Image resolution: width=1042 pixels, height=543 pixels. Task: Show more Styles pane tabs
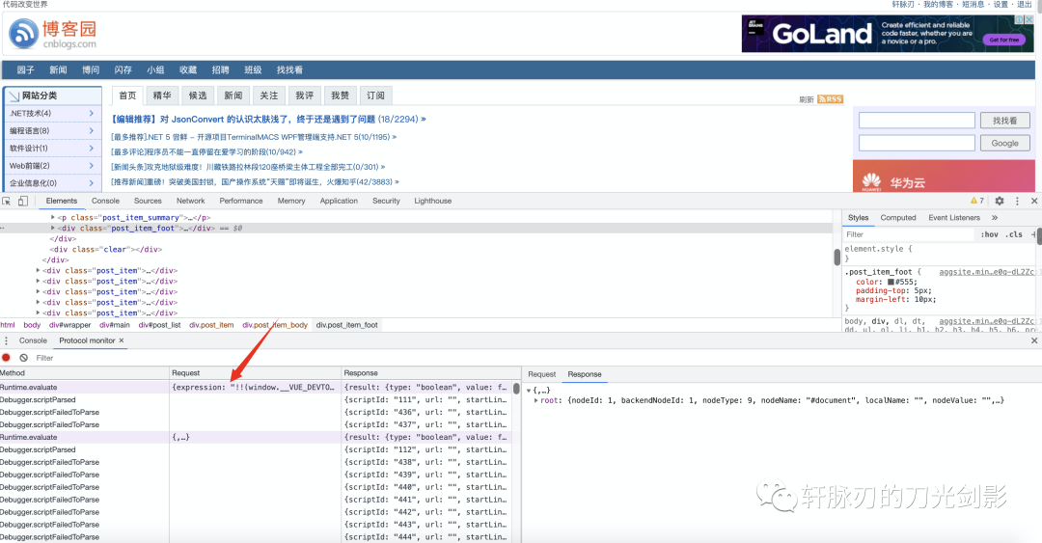pos(995,218)
